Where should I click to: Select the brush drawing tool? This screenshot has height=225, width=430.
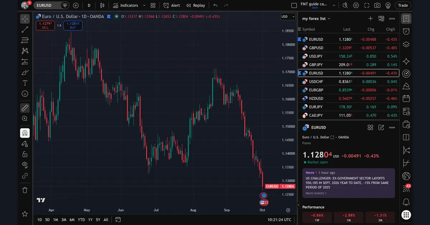(x=25, y=72)
